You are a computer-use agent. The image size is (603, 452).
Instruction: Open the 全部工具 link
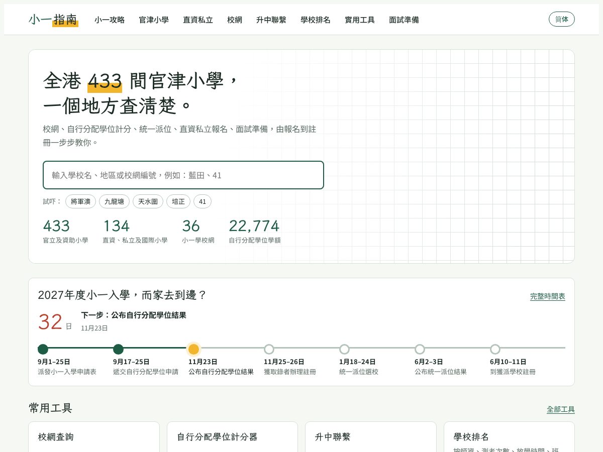coord(561,409)
